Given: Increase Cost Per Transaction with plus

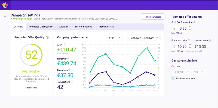Looking at the screenshot, I should [190, 26].
